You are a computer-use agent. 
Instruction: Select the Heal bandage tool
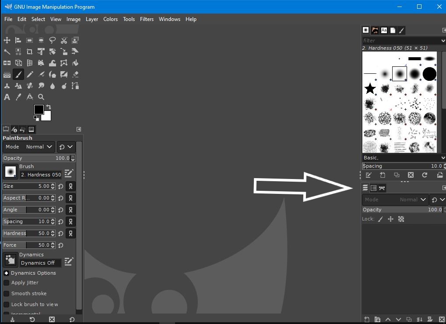click(x=30, y=86)
